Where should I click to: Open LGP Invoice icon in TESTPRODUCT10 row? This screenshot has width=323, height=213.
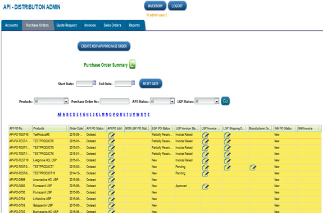206,174
